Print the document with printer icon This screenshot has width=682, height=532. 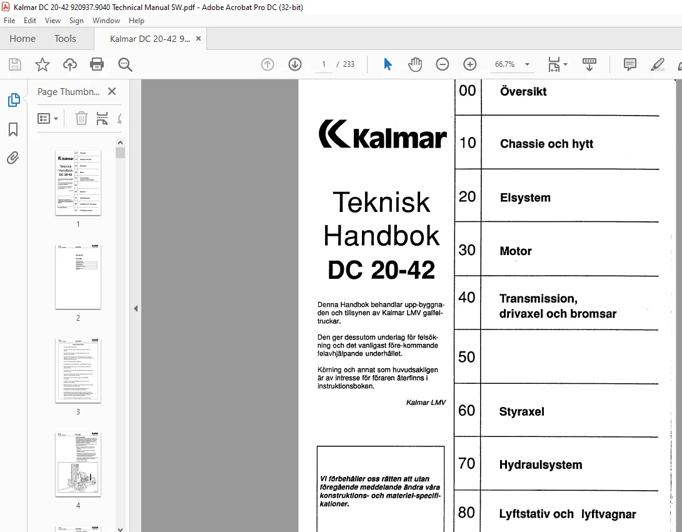(96, 64)
